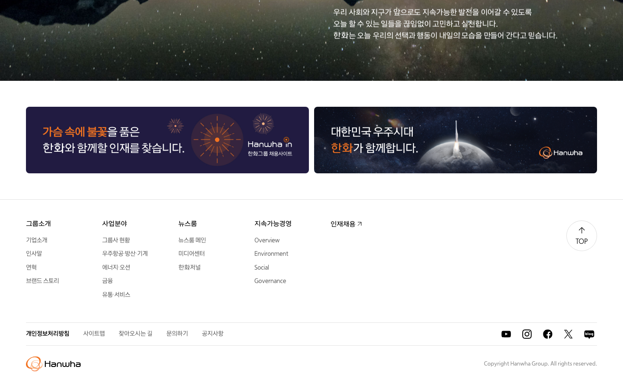Image resolution: width=623 pixels, height=389 pixels.
Task: Open the 유통·서비스 link
Action: point(116,294)
